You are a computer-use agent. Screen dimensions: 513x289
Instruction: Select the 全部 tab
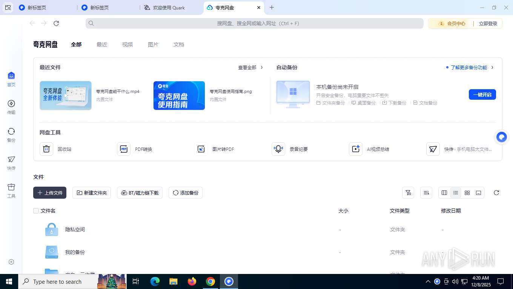click(x=76, y=44)
